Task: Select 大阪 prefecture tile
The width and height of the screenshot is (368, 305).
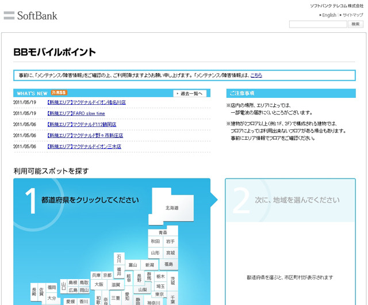Action: [x=99, y=284]
